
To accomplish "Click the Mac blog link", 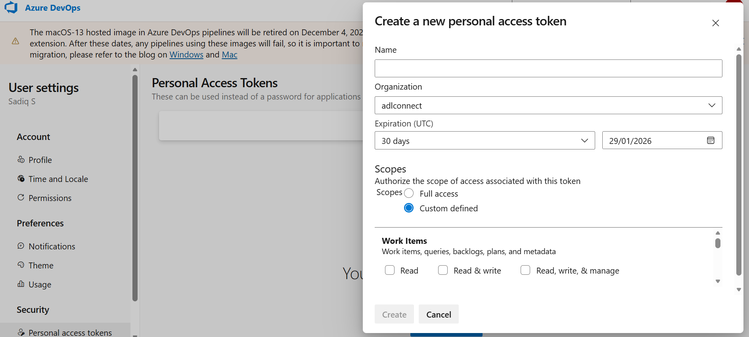I will point(230,55).
